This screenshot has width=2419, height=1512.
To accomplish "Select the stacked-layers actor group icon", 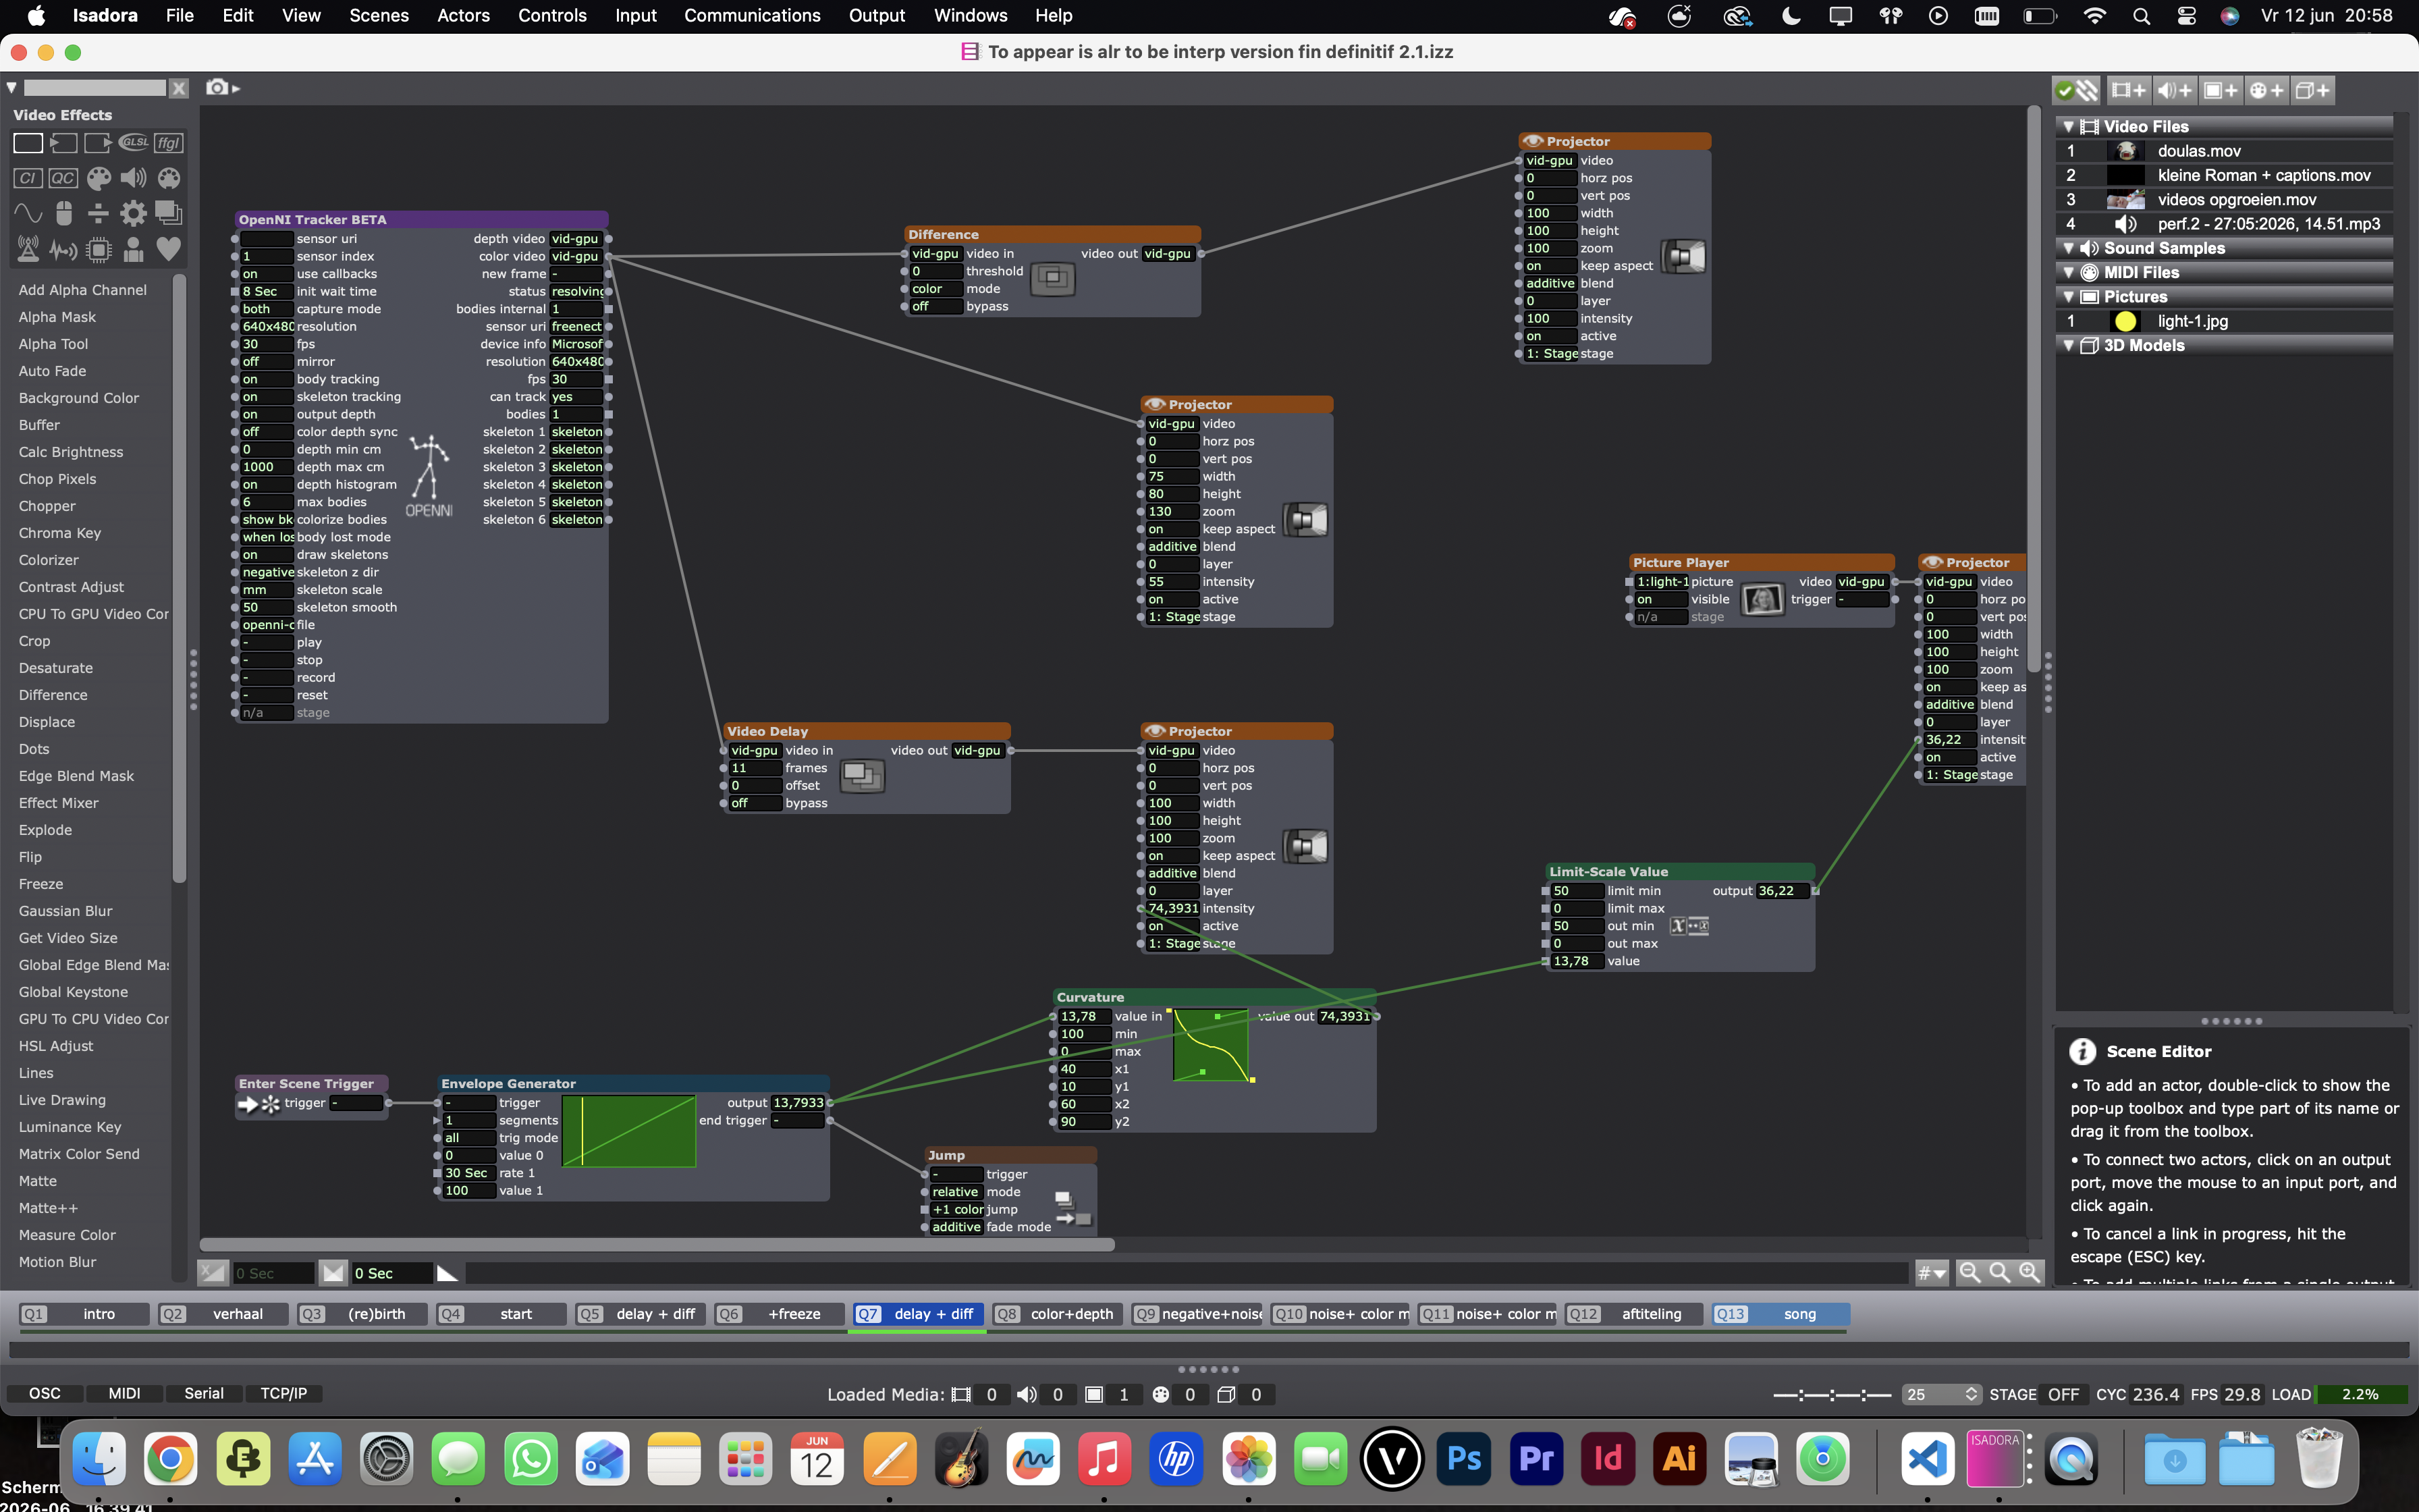I will tap(169, 213).
